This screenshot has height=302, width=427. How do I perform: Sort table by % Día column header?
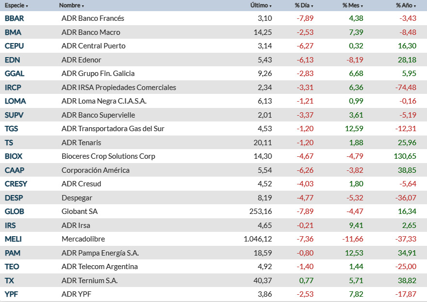pyautogui.click(x=304, y=5)
